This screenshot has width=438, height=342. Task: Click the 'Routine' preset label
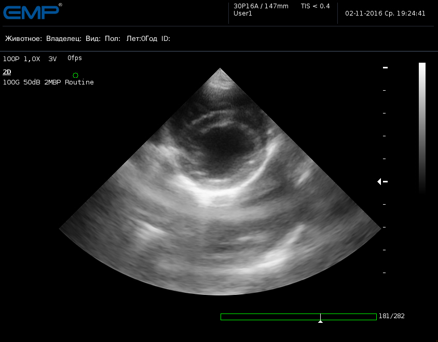[x=79, y=82]
